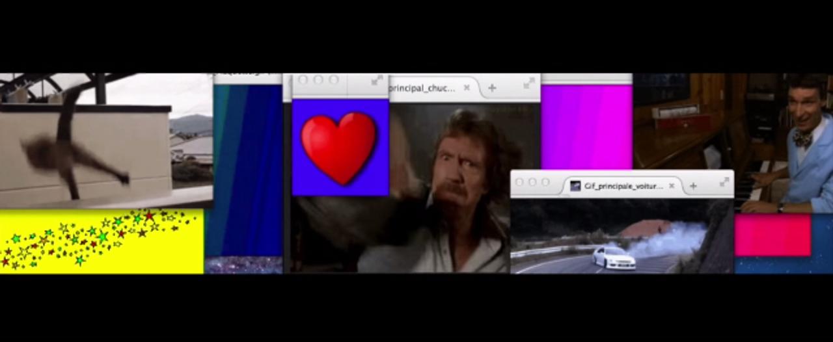Open a new tab in the car drifting window

693,186
